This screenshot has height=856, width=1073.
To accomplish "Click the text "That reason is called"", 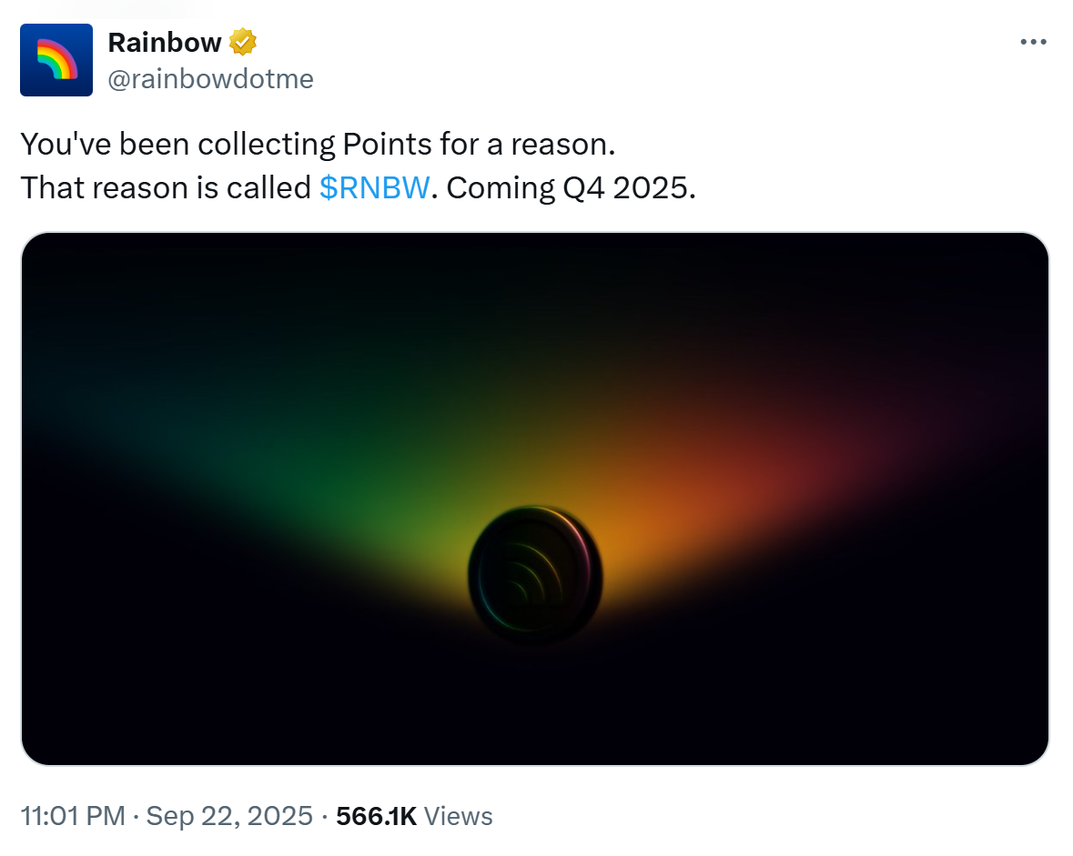I will click(x=166, y=187).
